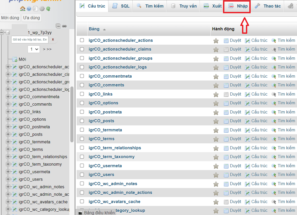This screenshot has height=215, width=297.
Task: Click the Home icon in the sidebar
Action: click(23, 9)
